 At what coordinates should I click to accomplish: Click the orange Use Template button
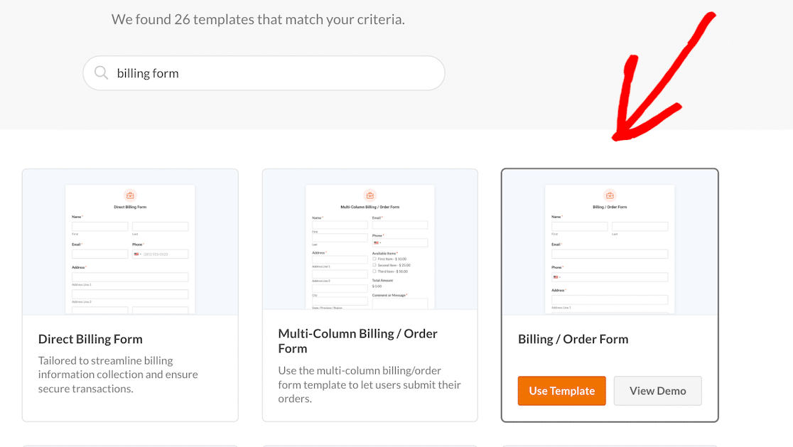pyautogui.click(x=561, y=390)
